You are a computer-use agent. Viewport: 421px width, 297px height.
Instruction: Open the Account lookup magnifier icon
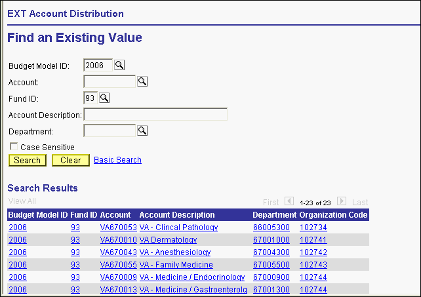(x=142, y=81)
